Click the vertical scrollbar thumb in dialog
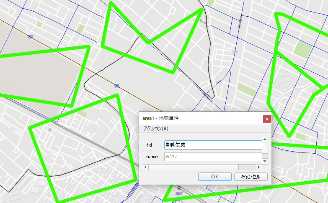The width and height of the screenshot is (328, 203). pos(264,155)
